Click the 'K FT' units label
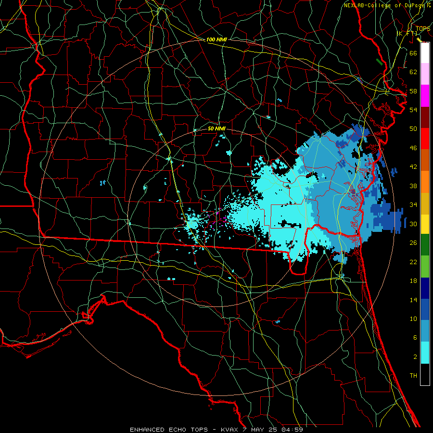 coord(407,33)
